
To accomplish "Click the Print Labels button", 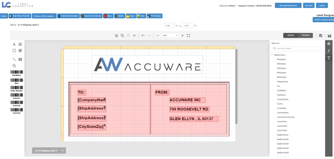I will tap(154, 16).
